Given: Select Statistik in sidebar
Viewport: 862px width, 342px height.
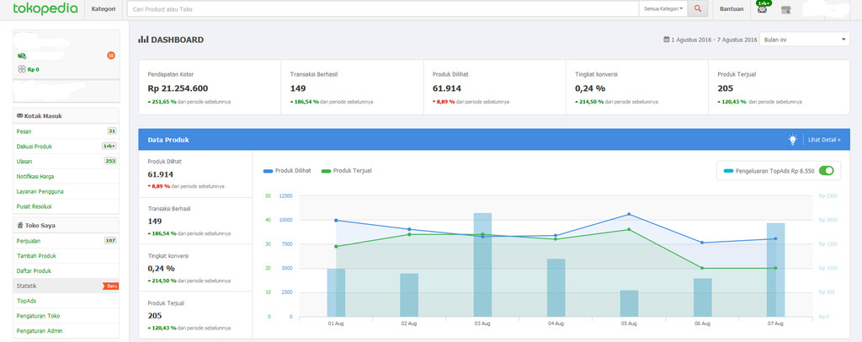Looking at the screenshot, I should pos(66,286).
